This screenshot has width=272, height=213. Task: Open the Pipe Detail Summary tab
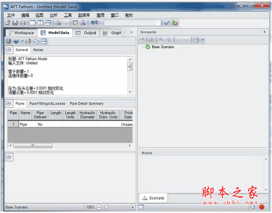tap(87, 104)
